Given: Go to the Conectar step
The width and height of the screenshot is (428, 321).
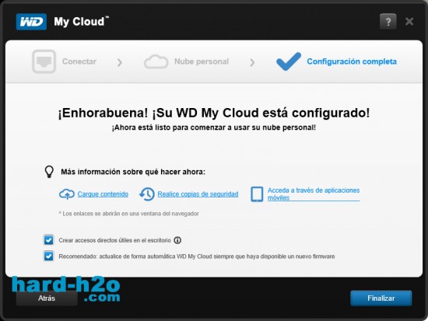Looking at the screenshot, I should [x=79, y=61].
